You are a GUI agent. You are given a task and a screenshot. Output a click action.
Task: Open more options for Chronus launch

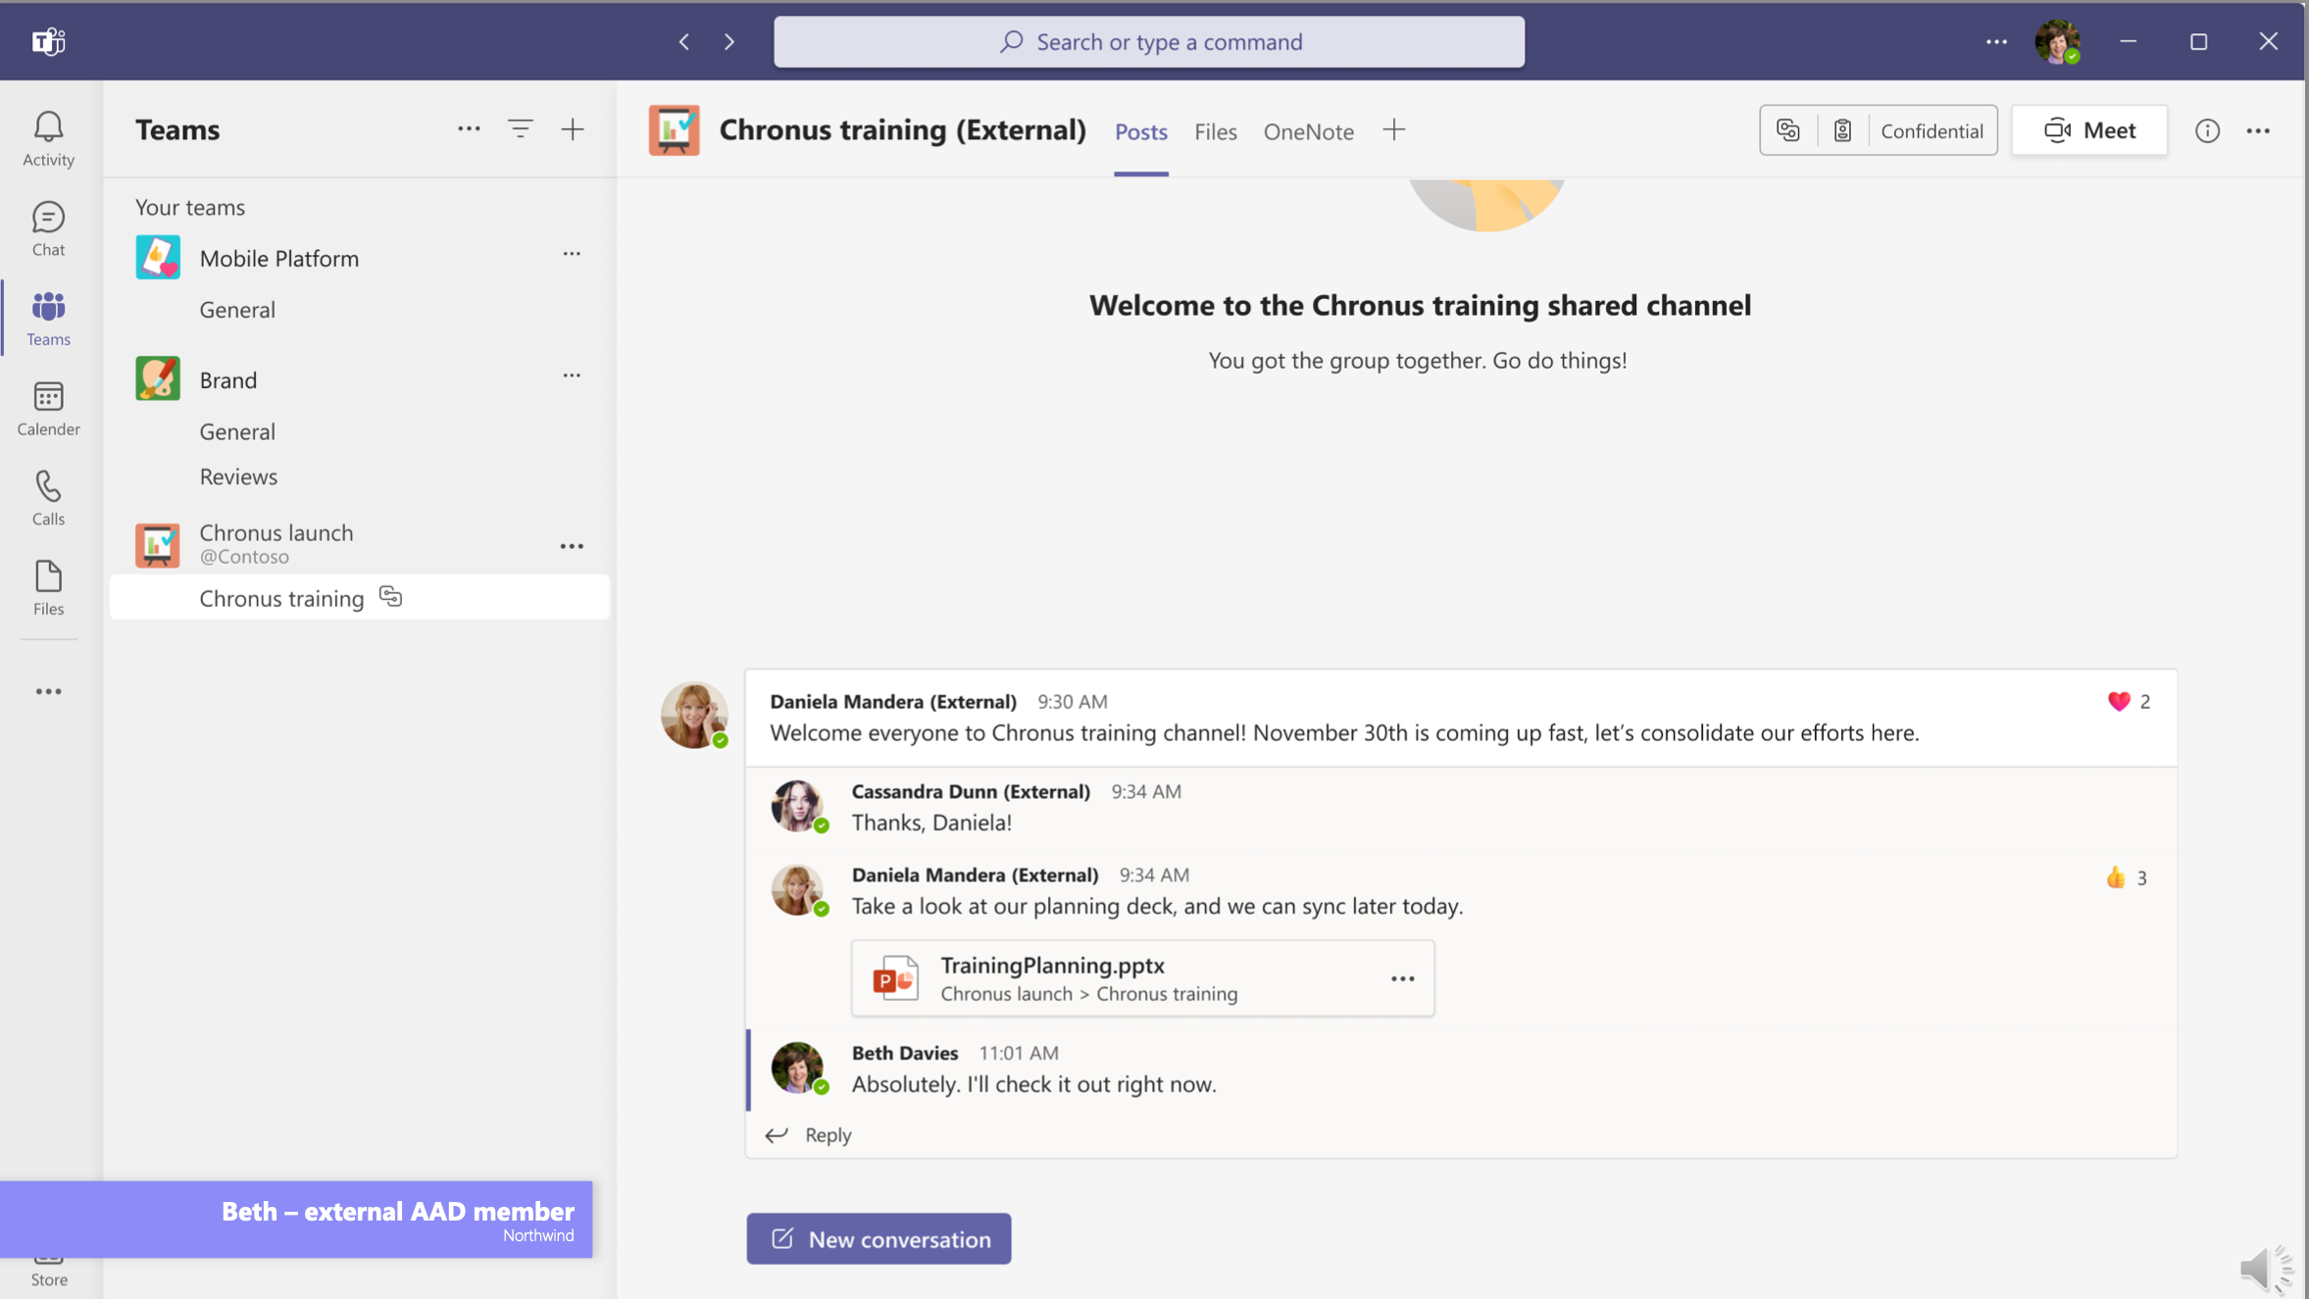(x=572, y=546)
